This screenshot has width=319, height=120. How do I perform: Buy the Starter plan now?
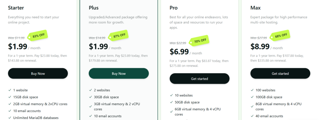tap(38, 73)
